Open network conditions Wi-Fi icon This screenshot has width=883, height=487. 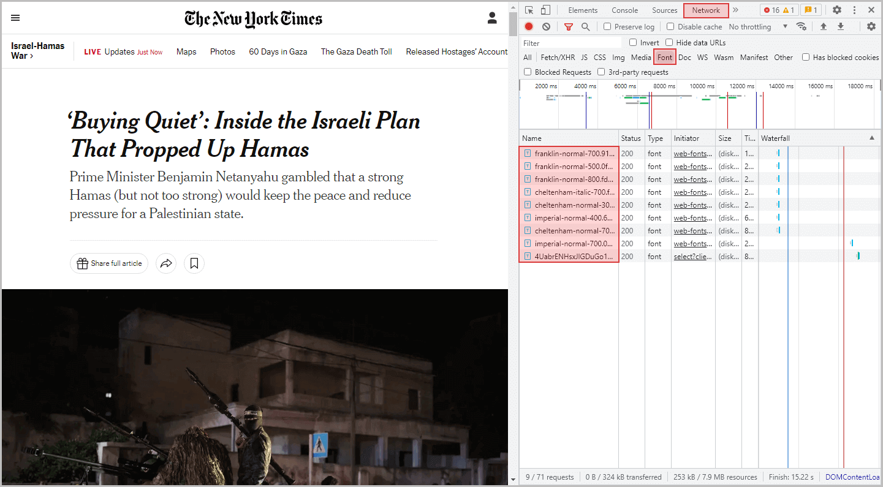coord(801,26)
